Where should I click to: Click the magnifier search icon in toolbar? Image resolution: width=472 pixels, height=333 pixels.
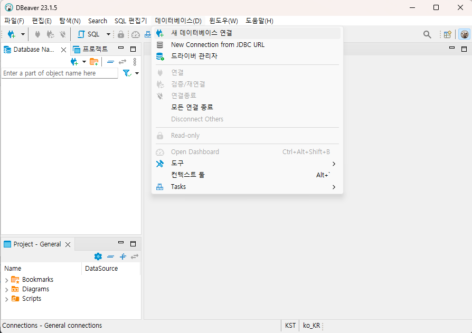(x=427, y=34)
